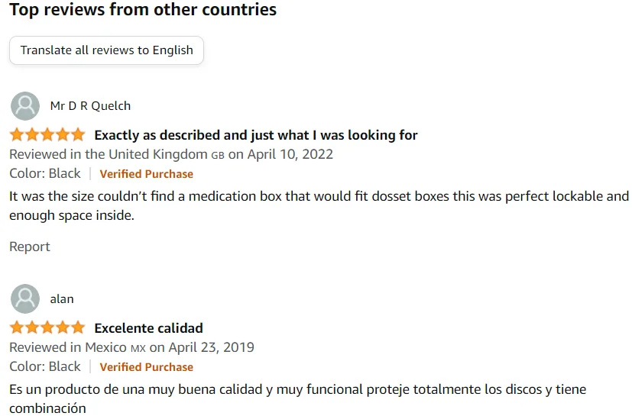Click the MX country flag label
This screenshot has height=416, width=632.
point(138,348)
